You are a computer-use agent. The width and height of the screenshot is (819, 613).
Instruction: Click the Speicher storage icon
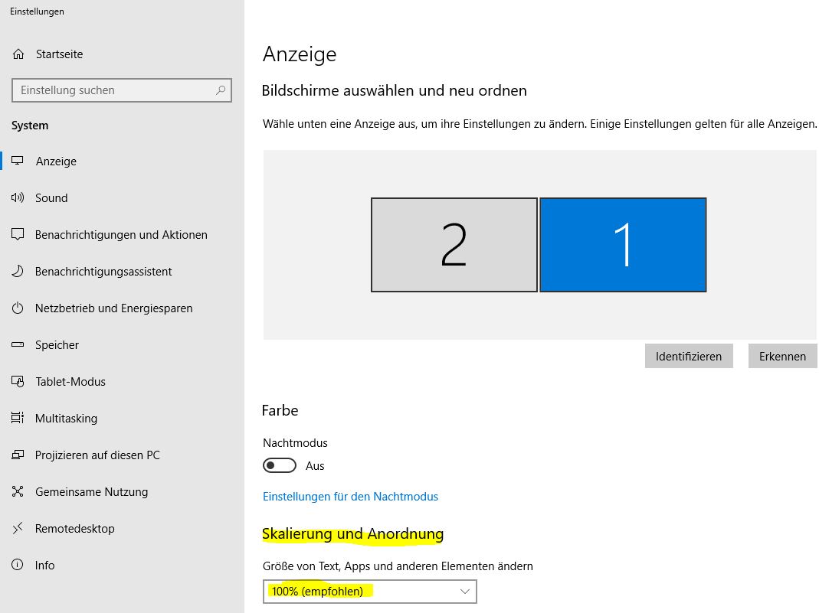point(18,345)
